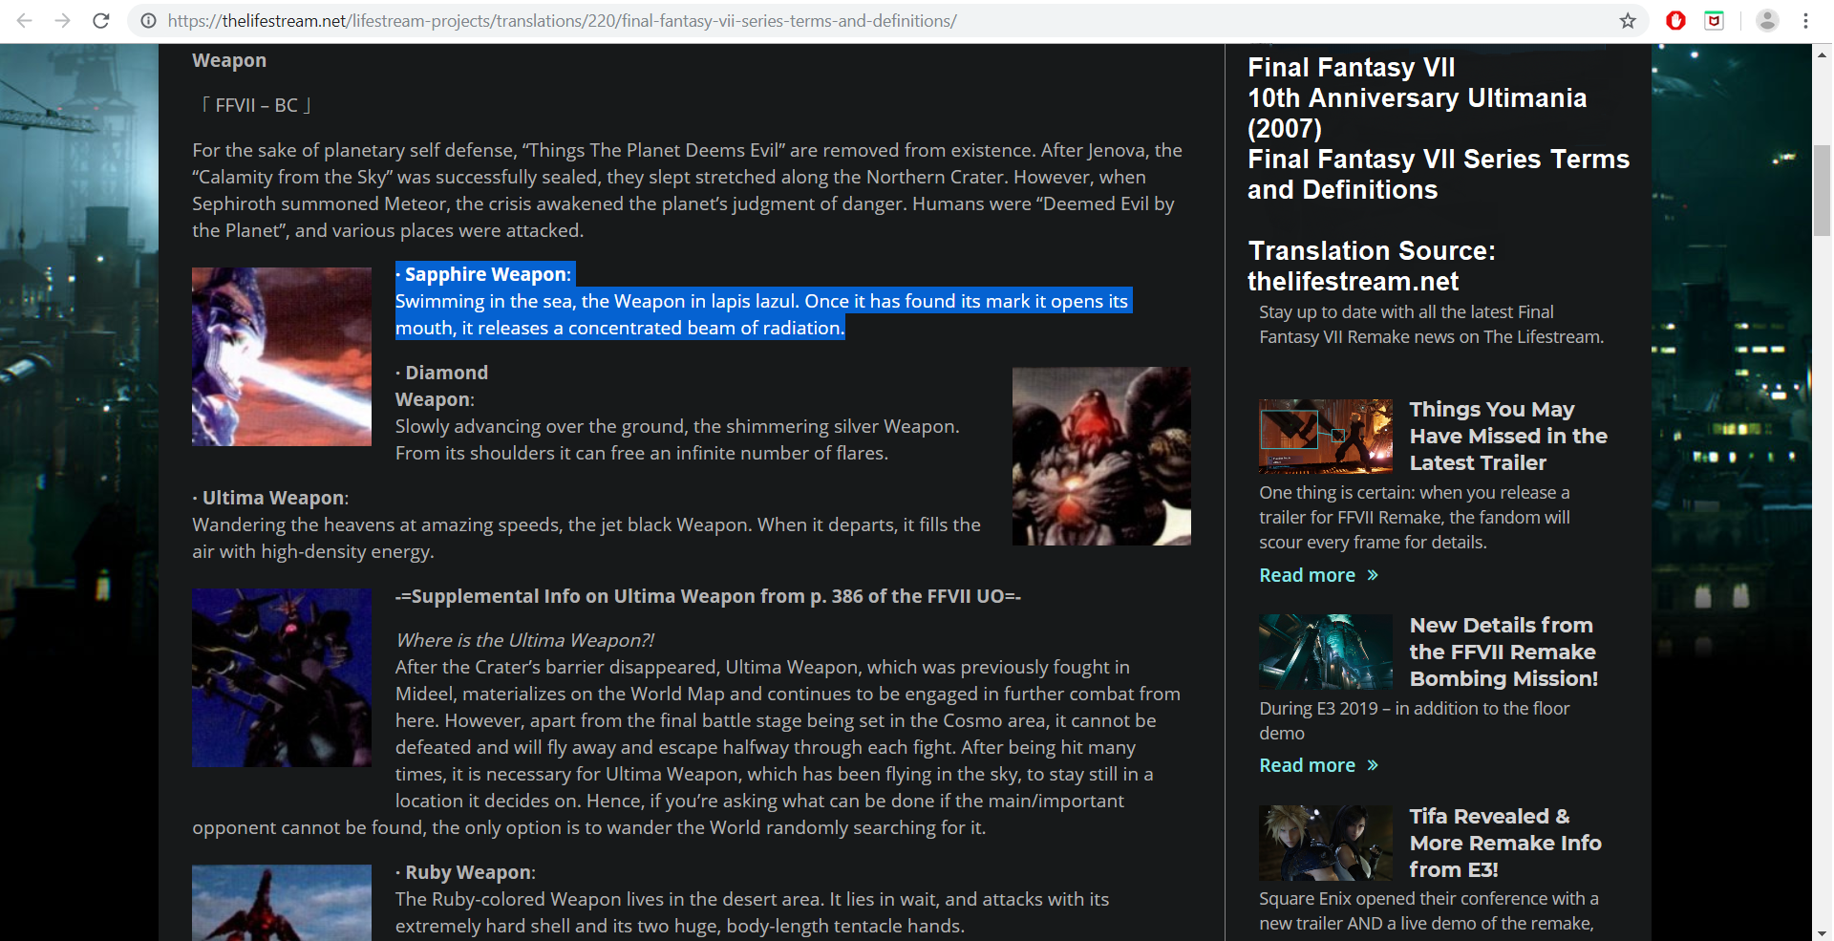
Task: Go back using the browser back arrow
Action: click(x=25, y=20)
